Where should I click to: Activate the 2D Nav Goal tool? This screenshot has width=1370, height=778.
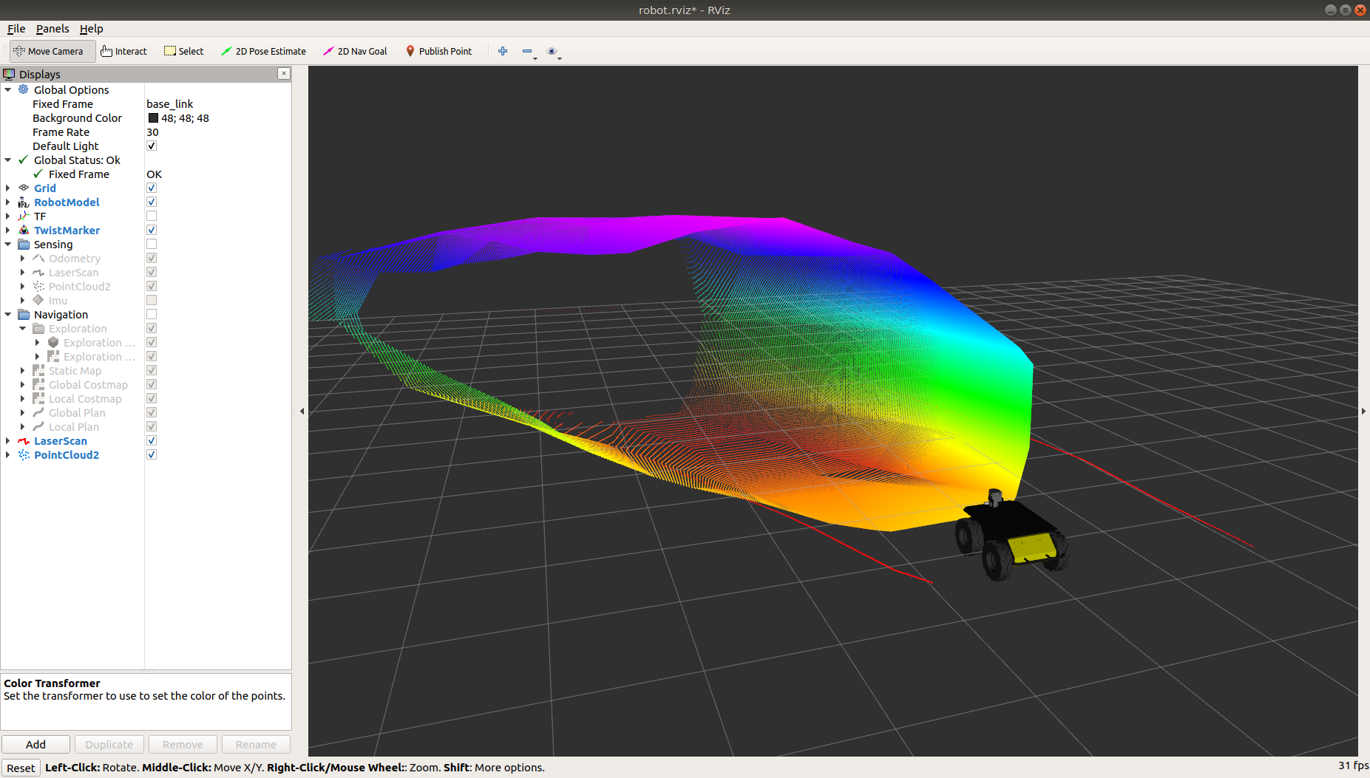point(356,51)
